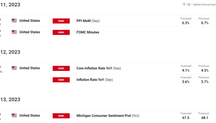Click the HIGH badge for PPI MoM

[61, 21]
